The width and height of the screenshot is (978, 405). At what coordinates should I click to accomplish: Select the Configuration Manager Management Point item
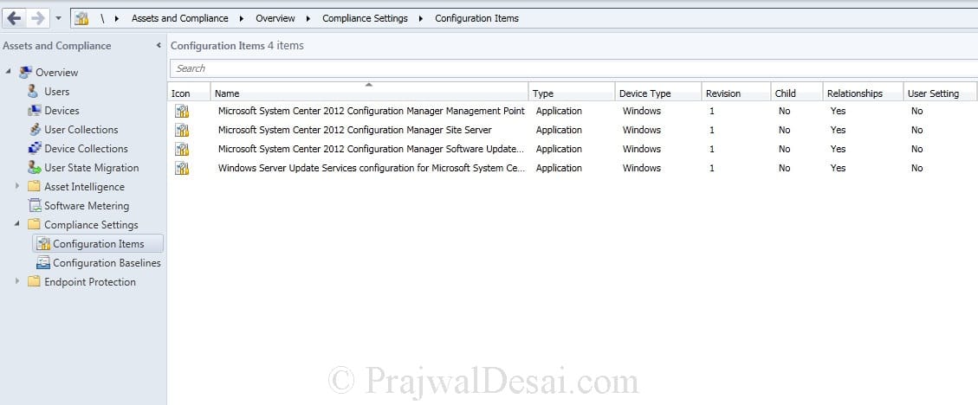coord(371,111)
